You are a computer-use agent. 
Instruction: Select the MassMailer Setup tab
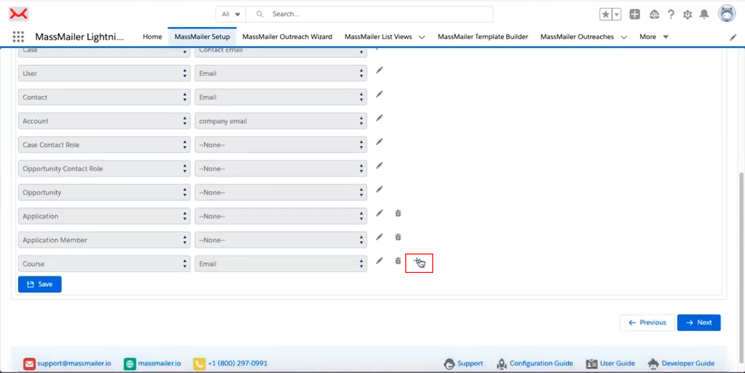click(x=202, y=36)
